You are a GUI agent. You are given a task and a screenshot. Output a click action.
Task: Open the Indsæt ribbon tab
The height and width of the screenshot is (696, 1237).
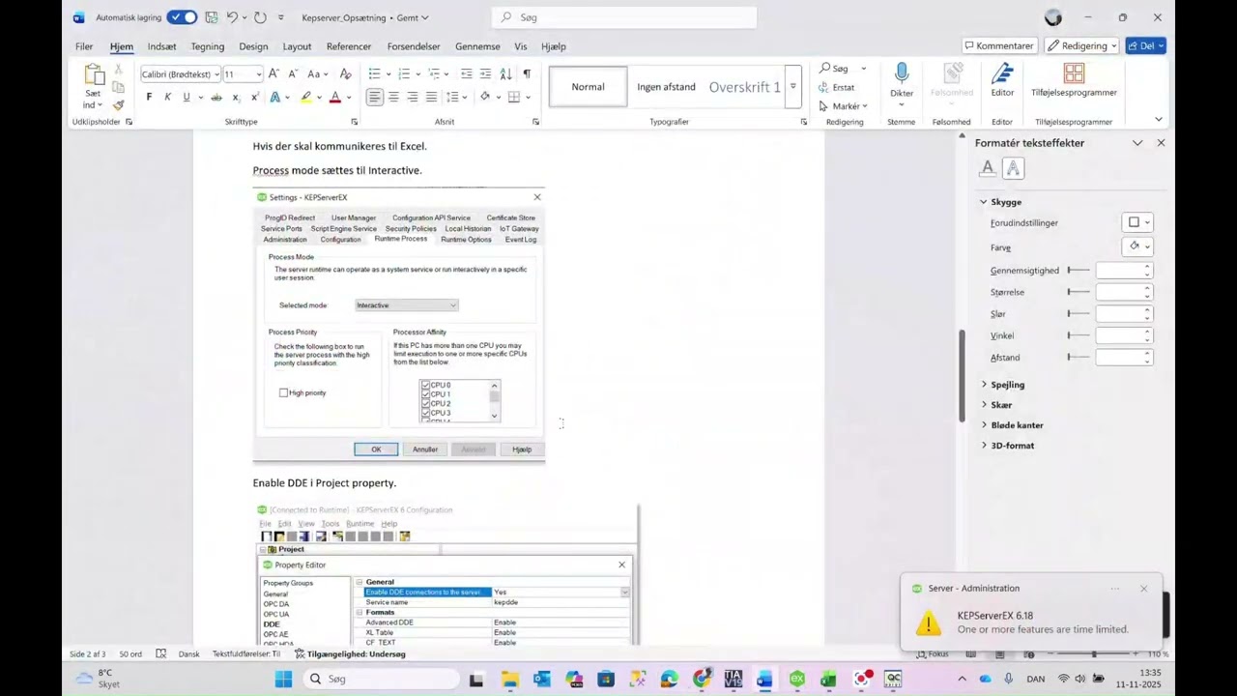(x=161, y=46)
